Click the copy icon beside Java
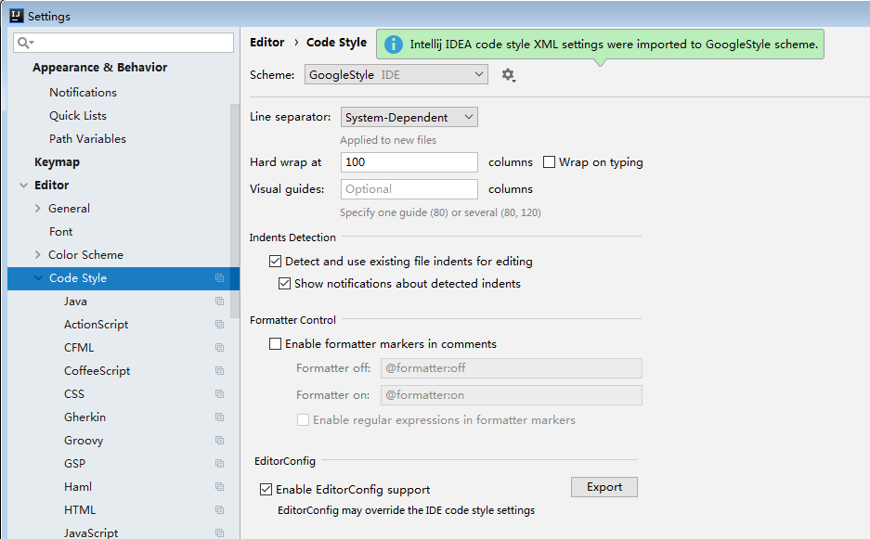 [x=219, y=302]
